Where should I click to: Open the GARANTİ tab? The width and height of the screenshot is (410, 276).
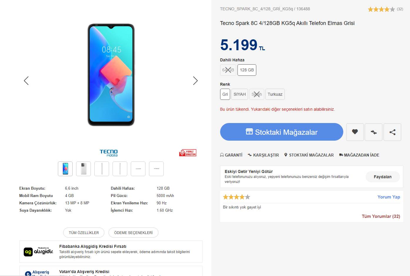[231, 155]
